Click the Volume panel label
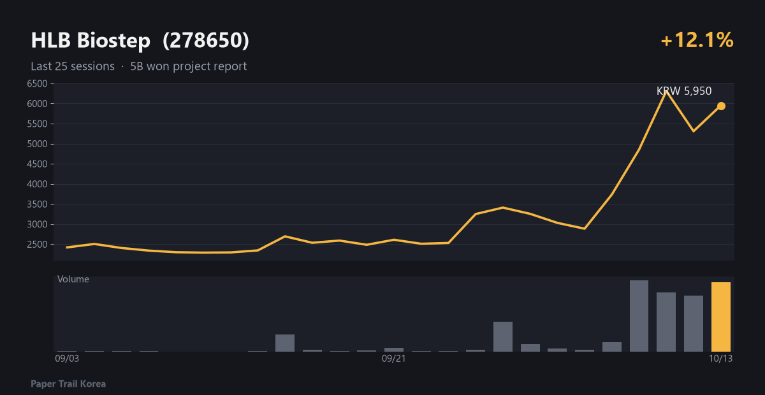This screenshot has height=395, width=765. coord(73,279)
